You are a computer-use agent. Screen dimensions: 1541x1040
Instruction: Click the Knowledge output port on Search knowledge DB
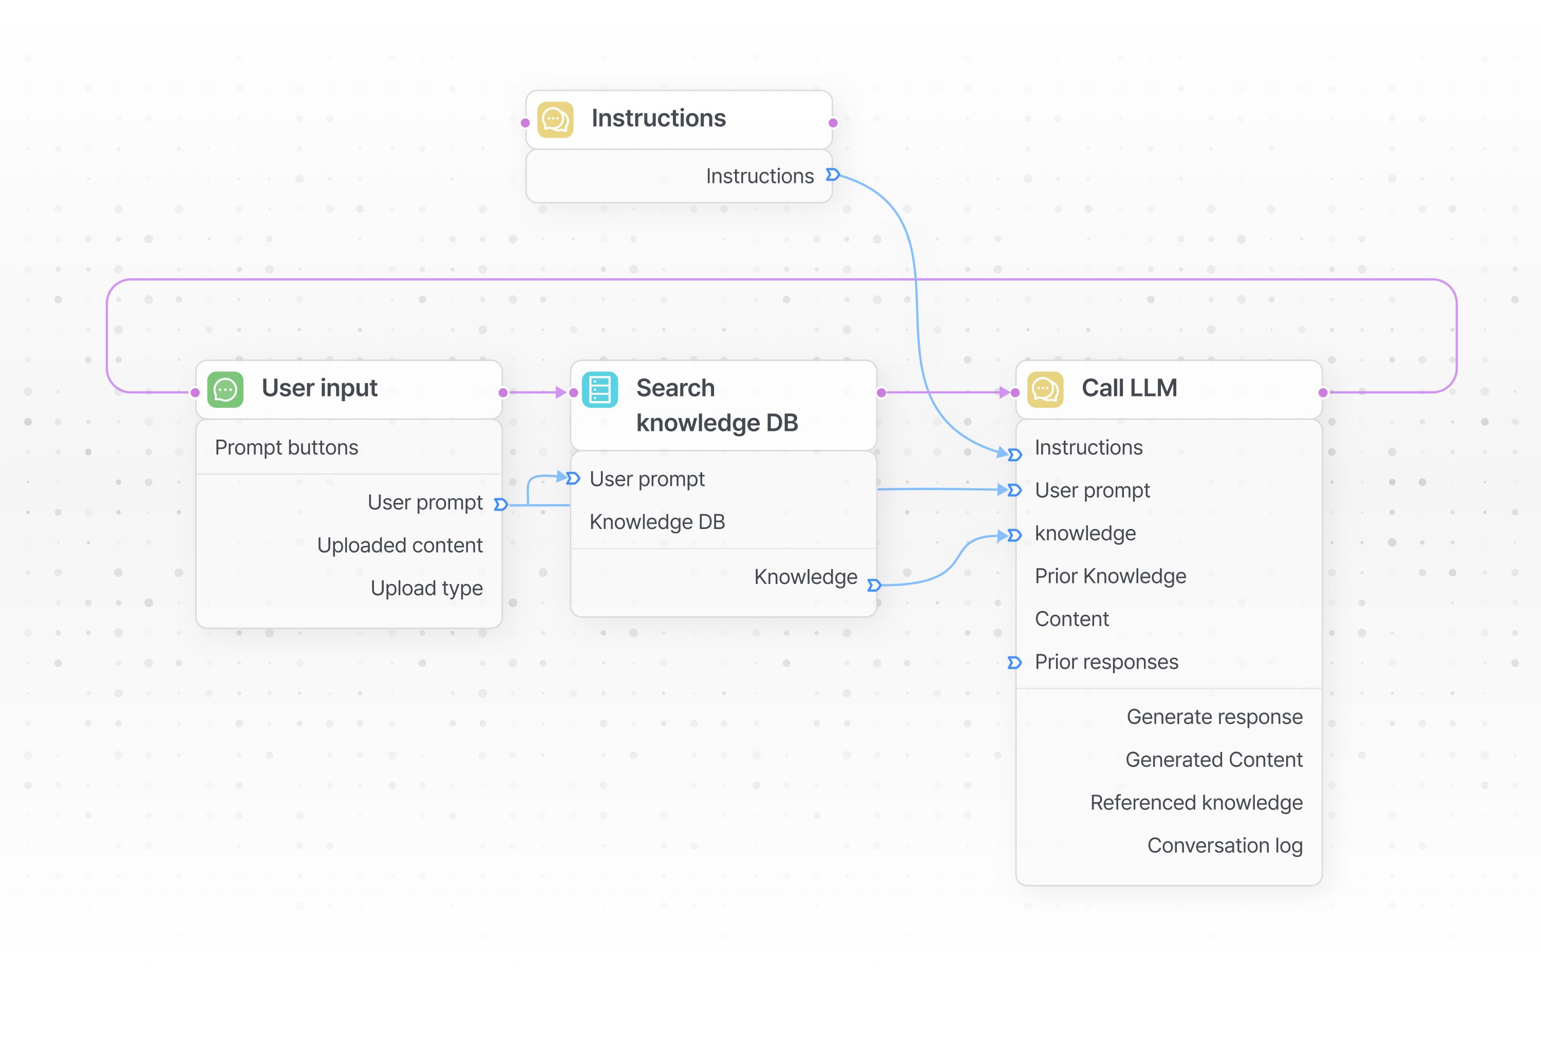tap(874, 585)
